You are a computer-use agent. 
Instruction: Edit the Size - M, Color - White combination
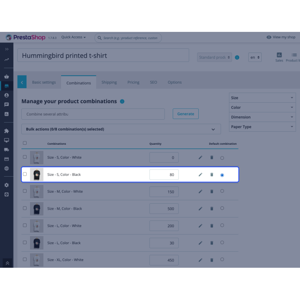pyautogui.click(x=200, y=192)
